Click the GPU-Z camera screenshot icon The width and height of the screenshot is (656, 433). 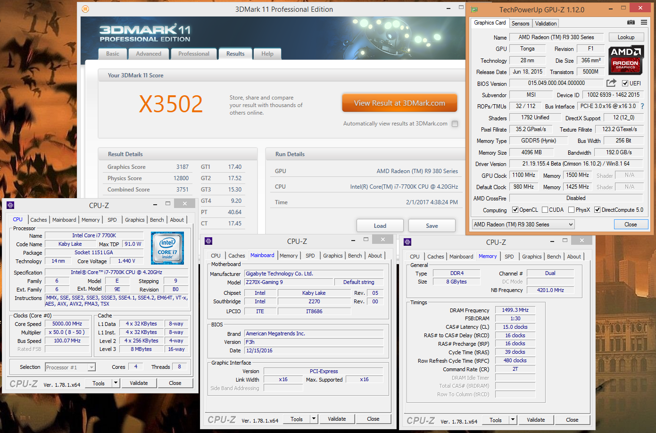(631, 23)
